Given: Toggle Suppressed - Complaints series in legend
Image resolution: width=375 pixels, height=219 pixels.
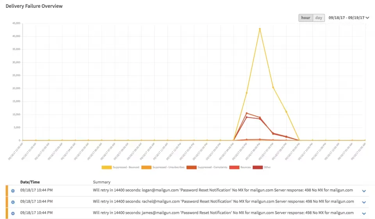Looking at the screenshot, I should click(191, 167).
